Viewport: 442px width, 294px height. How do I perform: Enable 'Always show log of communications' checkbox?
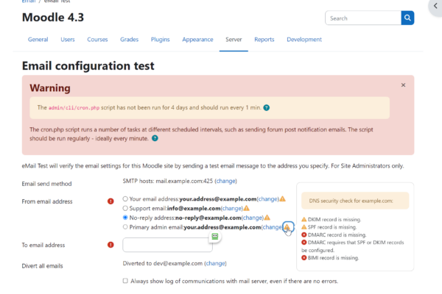(125, 281)
